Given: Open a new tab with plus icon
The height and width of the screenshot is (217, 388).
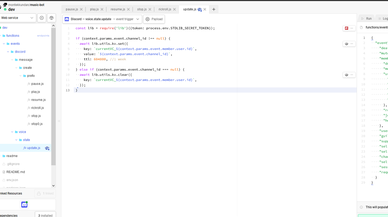Looking at the screenshot, I should tap(214, 9).
